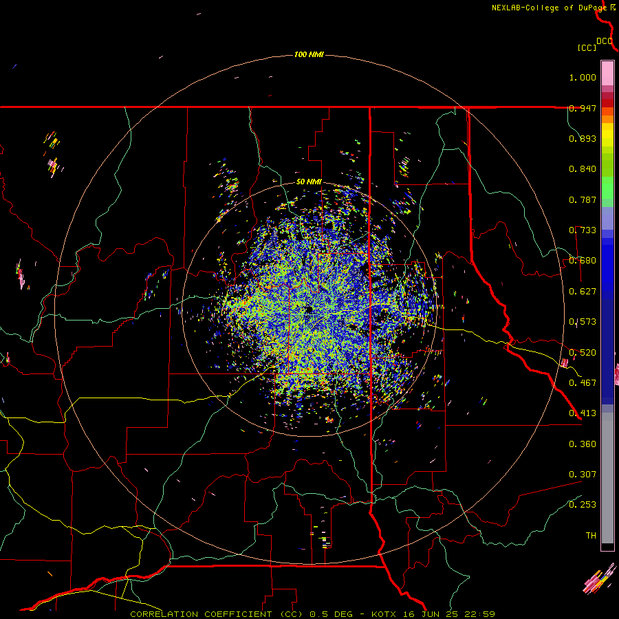Click the 0.307 legend value
Viewport: 619px width, 619px height.
(583, 475)
